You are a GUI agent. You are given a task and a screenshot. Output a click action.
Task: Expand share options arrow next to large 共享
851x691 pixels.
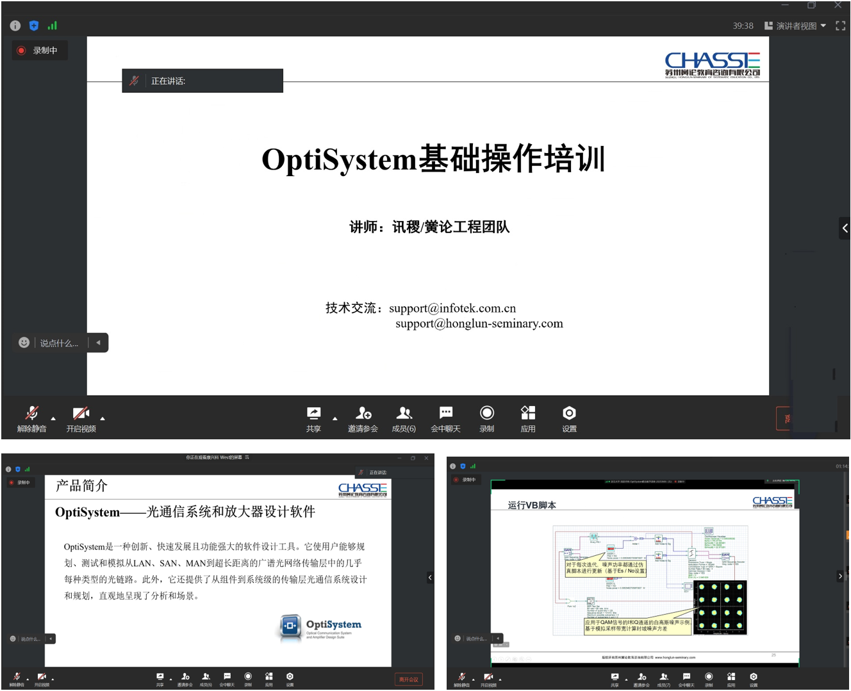(335, 419)
